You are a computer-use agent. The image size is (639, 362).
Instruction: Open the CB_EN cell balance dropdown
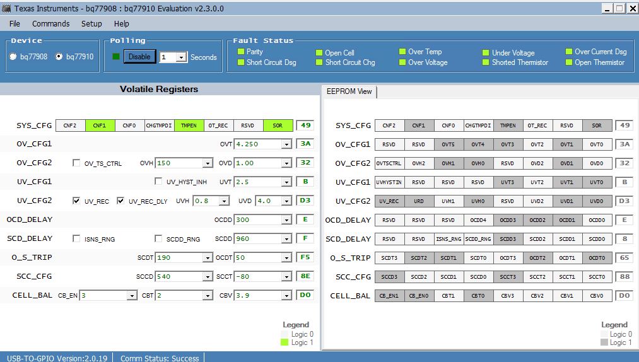pos(131,296)
